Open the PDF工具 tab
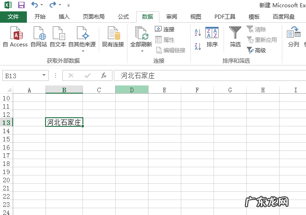Image resolution: width=306 pixels, height=215 pixels. click(225, 17)
